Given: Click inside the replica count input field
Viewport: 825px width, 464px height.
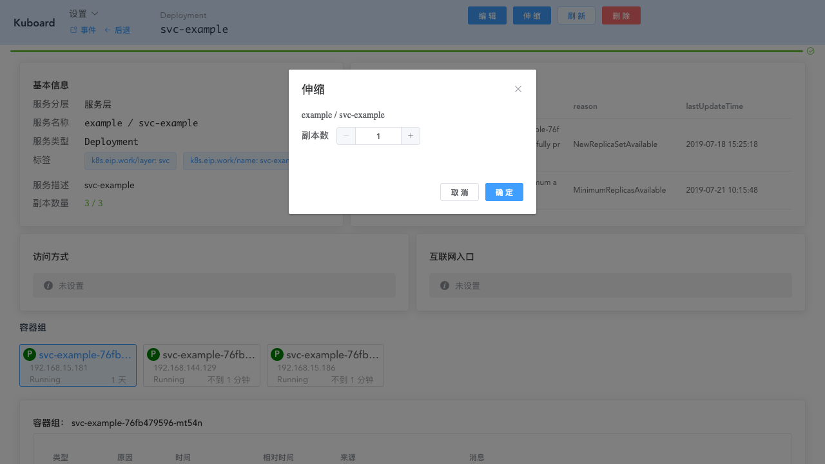Looking at the screenshot, I should pos(378,136).
